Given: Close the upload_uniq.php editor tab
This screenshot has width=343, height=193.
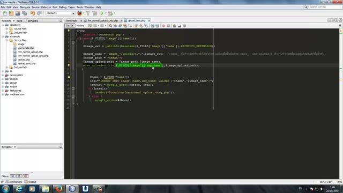Looking at the screenshot, I should pyautogui.click(x=149, y=20).
